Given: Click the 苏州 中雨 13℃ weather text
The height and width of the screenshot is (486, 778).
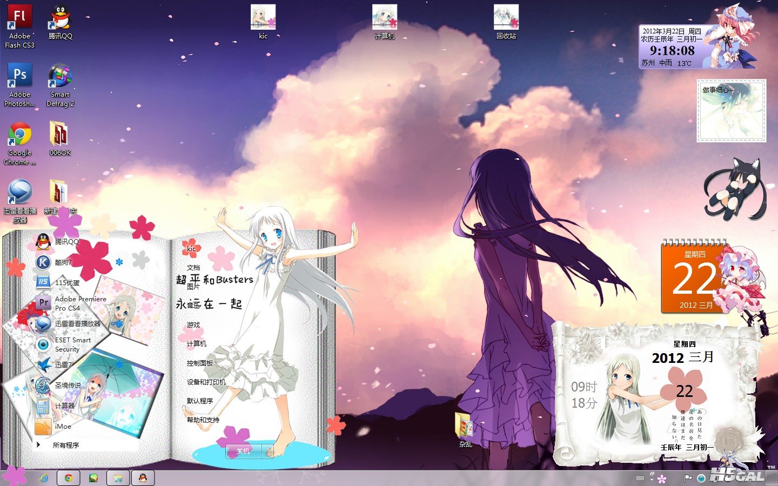Looking at the screenshot, I should (x=666, y=63).
